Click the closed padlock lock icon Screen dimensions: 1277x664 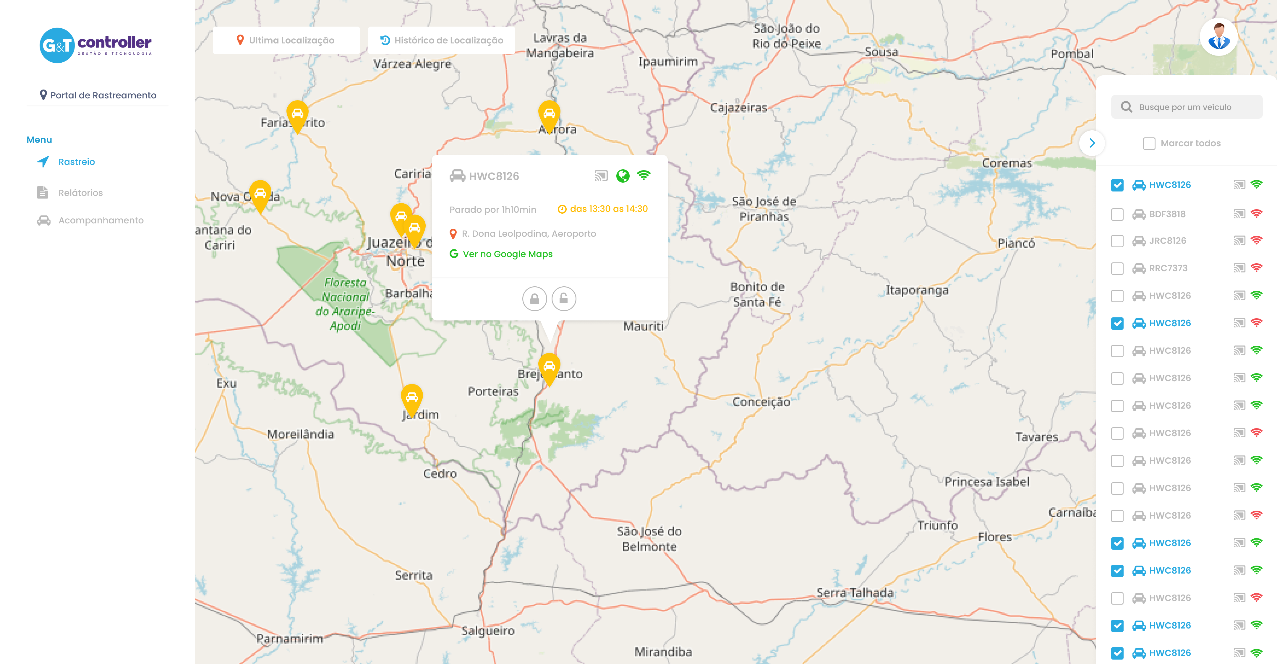tap(534, 299)
